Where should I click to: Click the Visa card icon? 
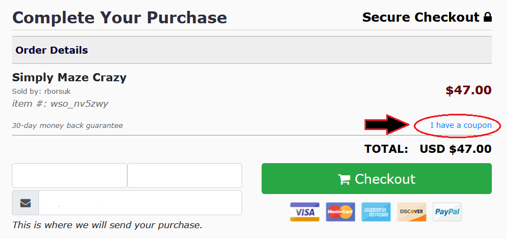[304, 212]
